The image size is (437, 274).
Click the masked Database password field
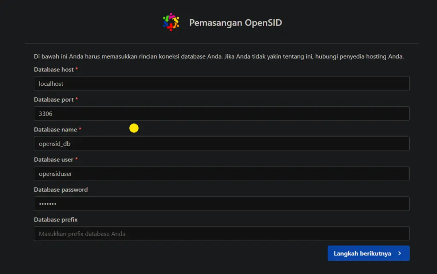(x=221, y=204)
